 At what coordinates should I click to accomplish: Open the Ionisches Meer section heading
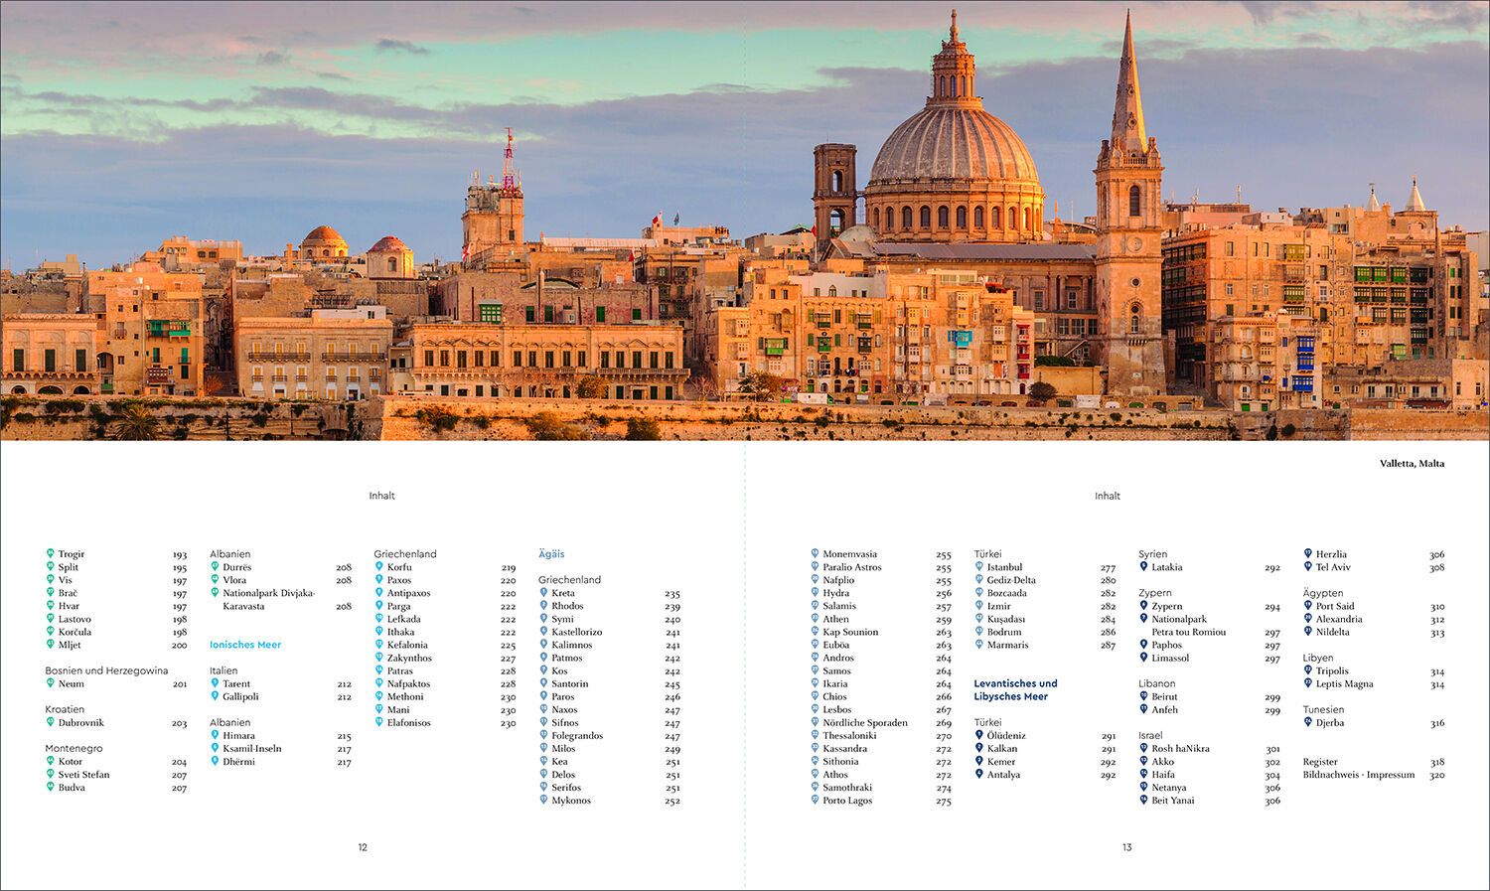[x=245, y=645]
